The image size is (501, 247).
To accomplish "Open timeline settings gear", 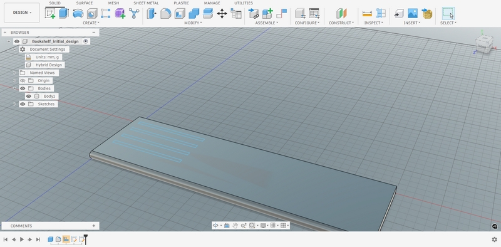I will point(495,239).
